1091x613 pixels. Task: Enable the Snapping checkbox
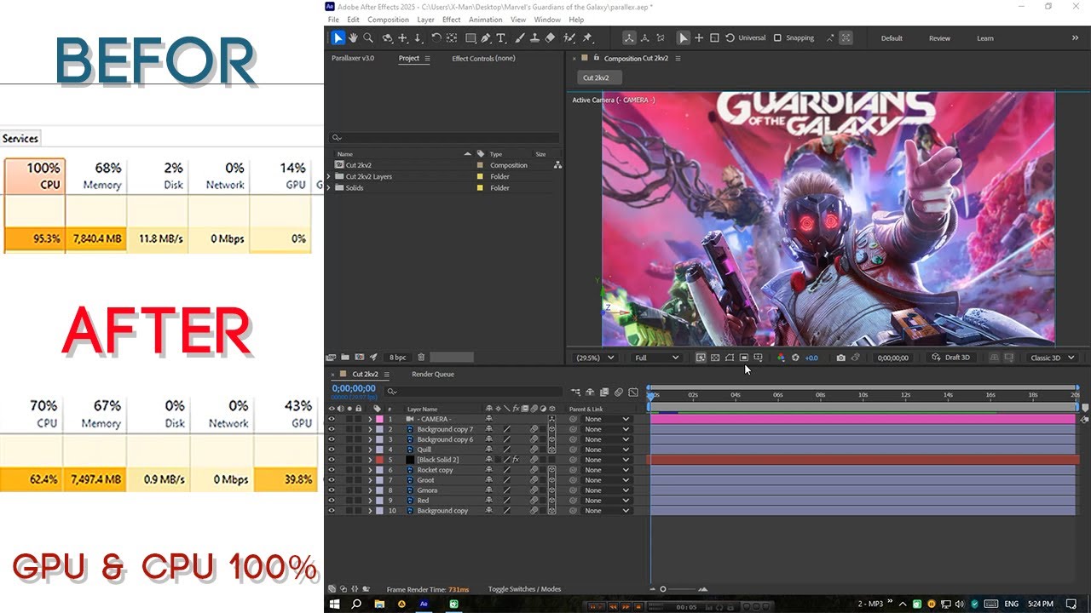point(777,37)
